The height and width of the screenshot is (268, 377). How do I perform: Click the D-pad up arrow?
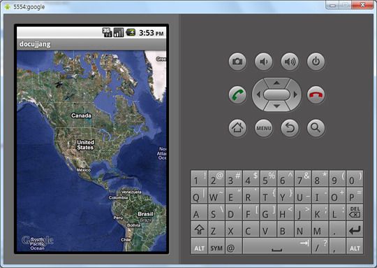tap(276, 83)
